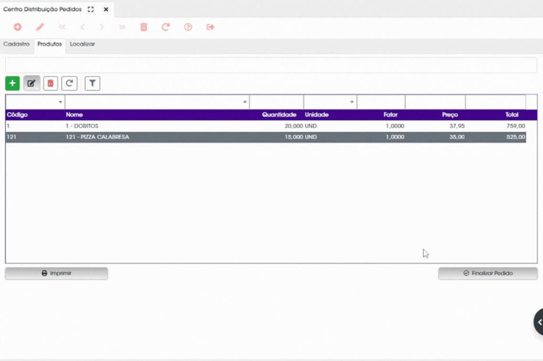
Task: Switch to the Cadastro tab
Action: coord(16,44)
